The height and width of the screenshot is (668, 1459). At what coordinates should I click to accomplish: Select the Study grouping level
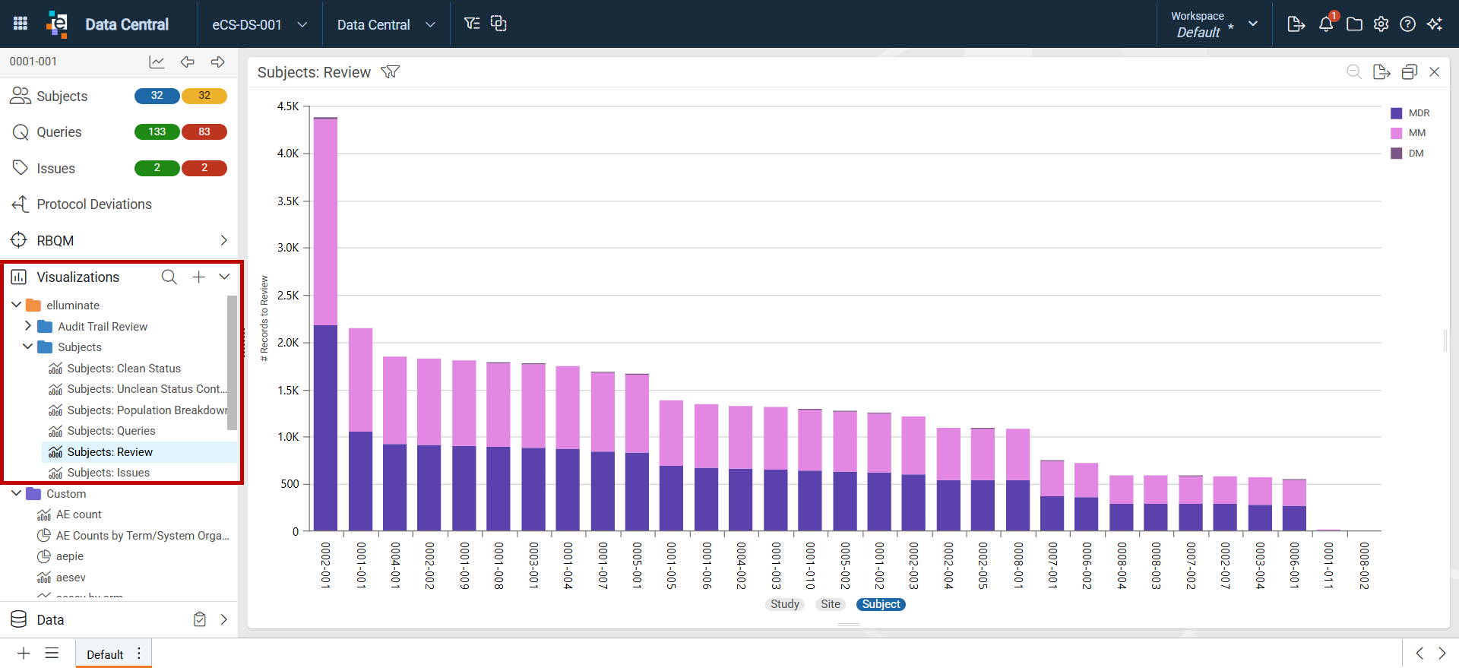[785, 604]
